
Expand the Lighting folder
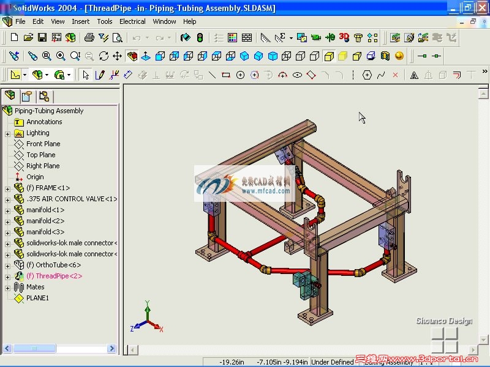tap(7, 134)
